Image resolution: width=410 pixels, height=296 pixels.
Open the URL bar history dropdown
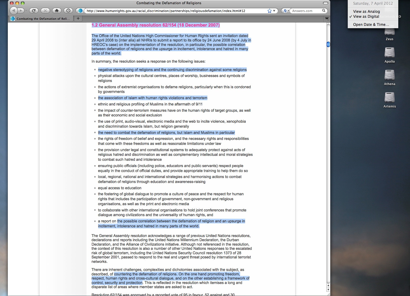click(274, 11)
